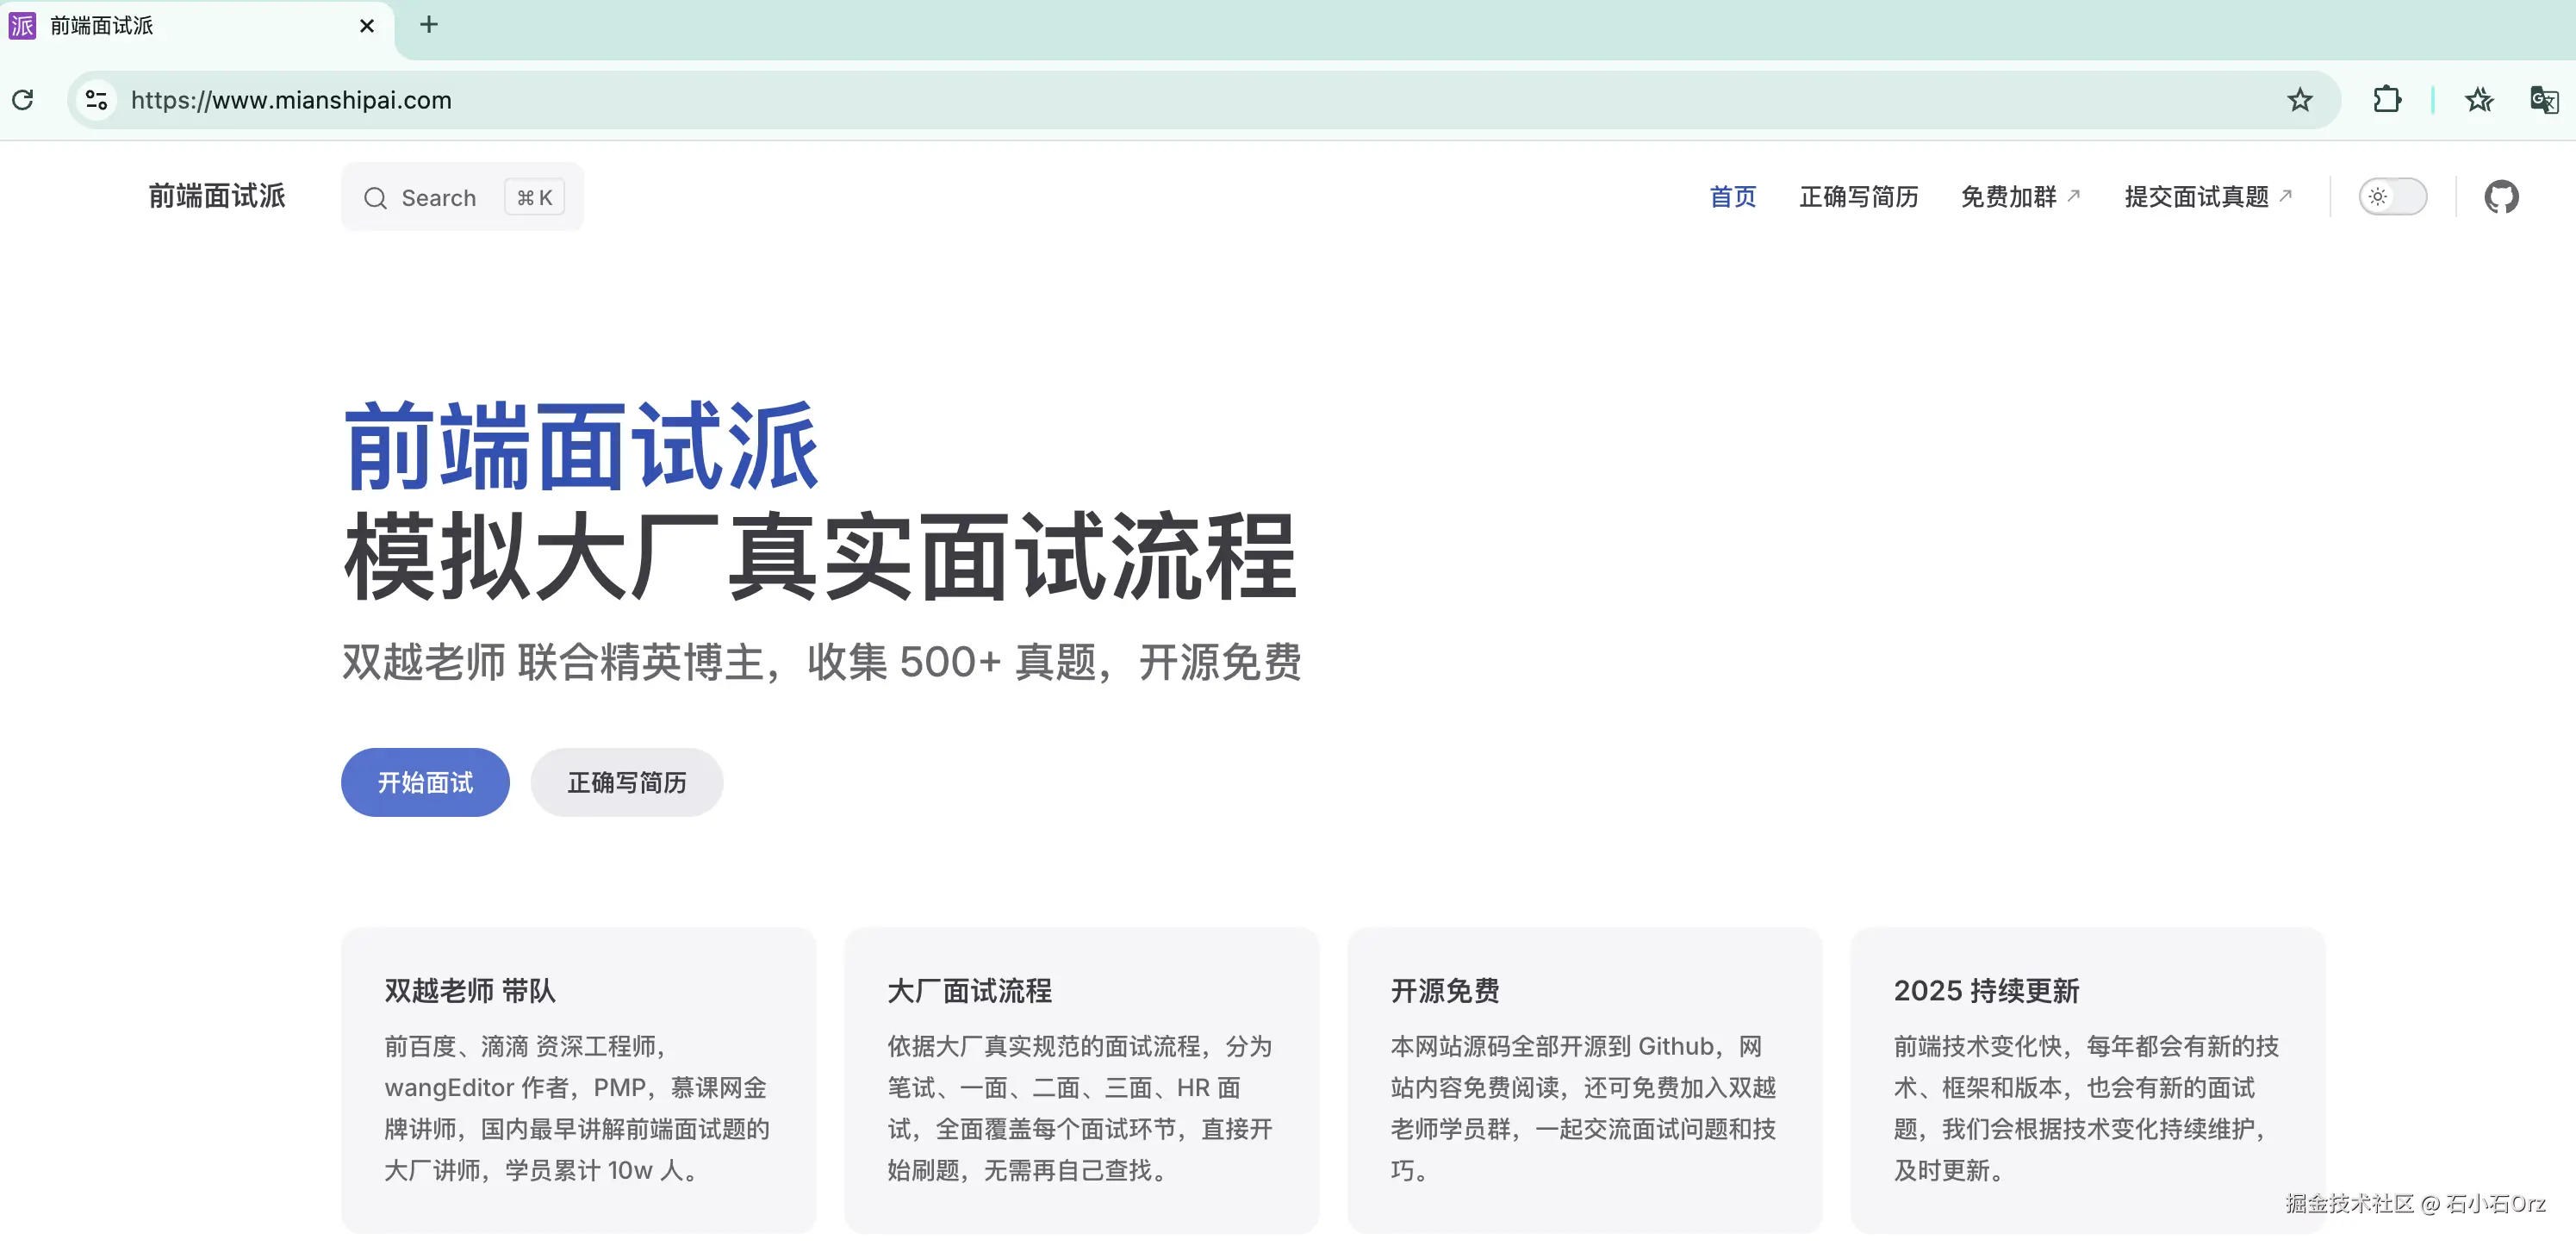This screenshot has height=1246, width=2576.
Task: Open 正确写简历 in the top navigation
Action: click(x=1858, y=197)
